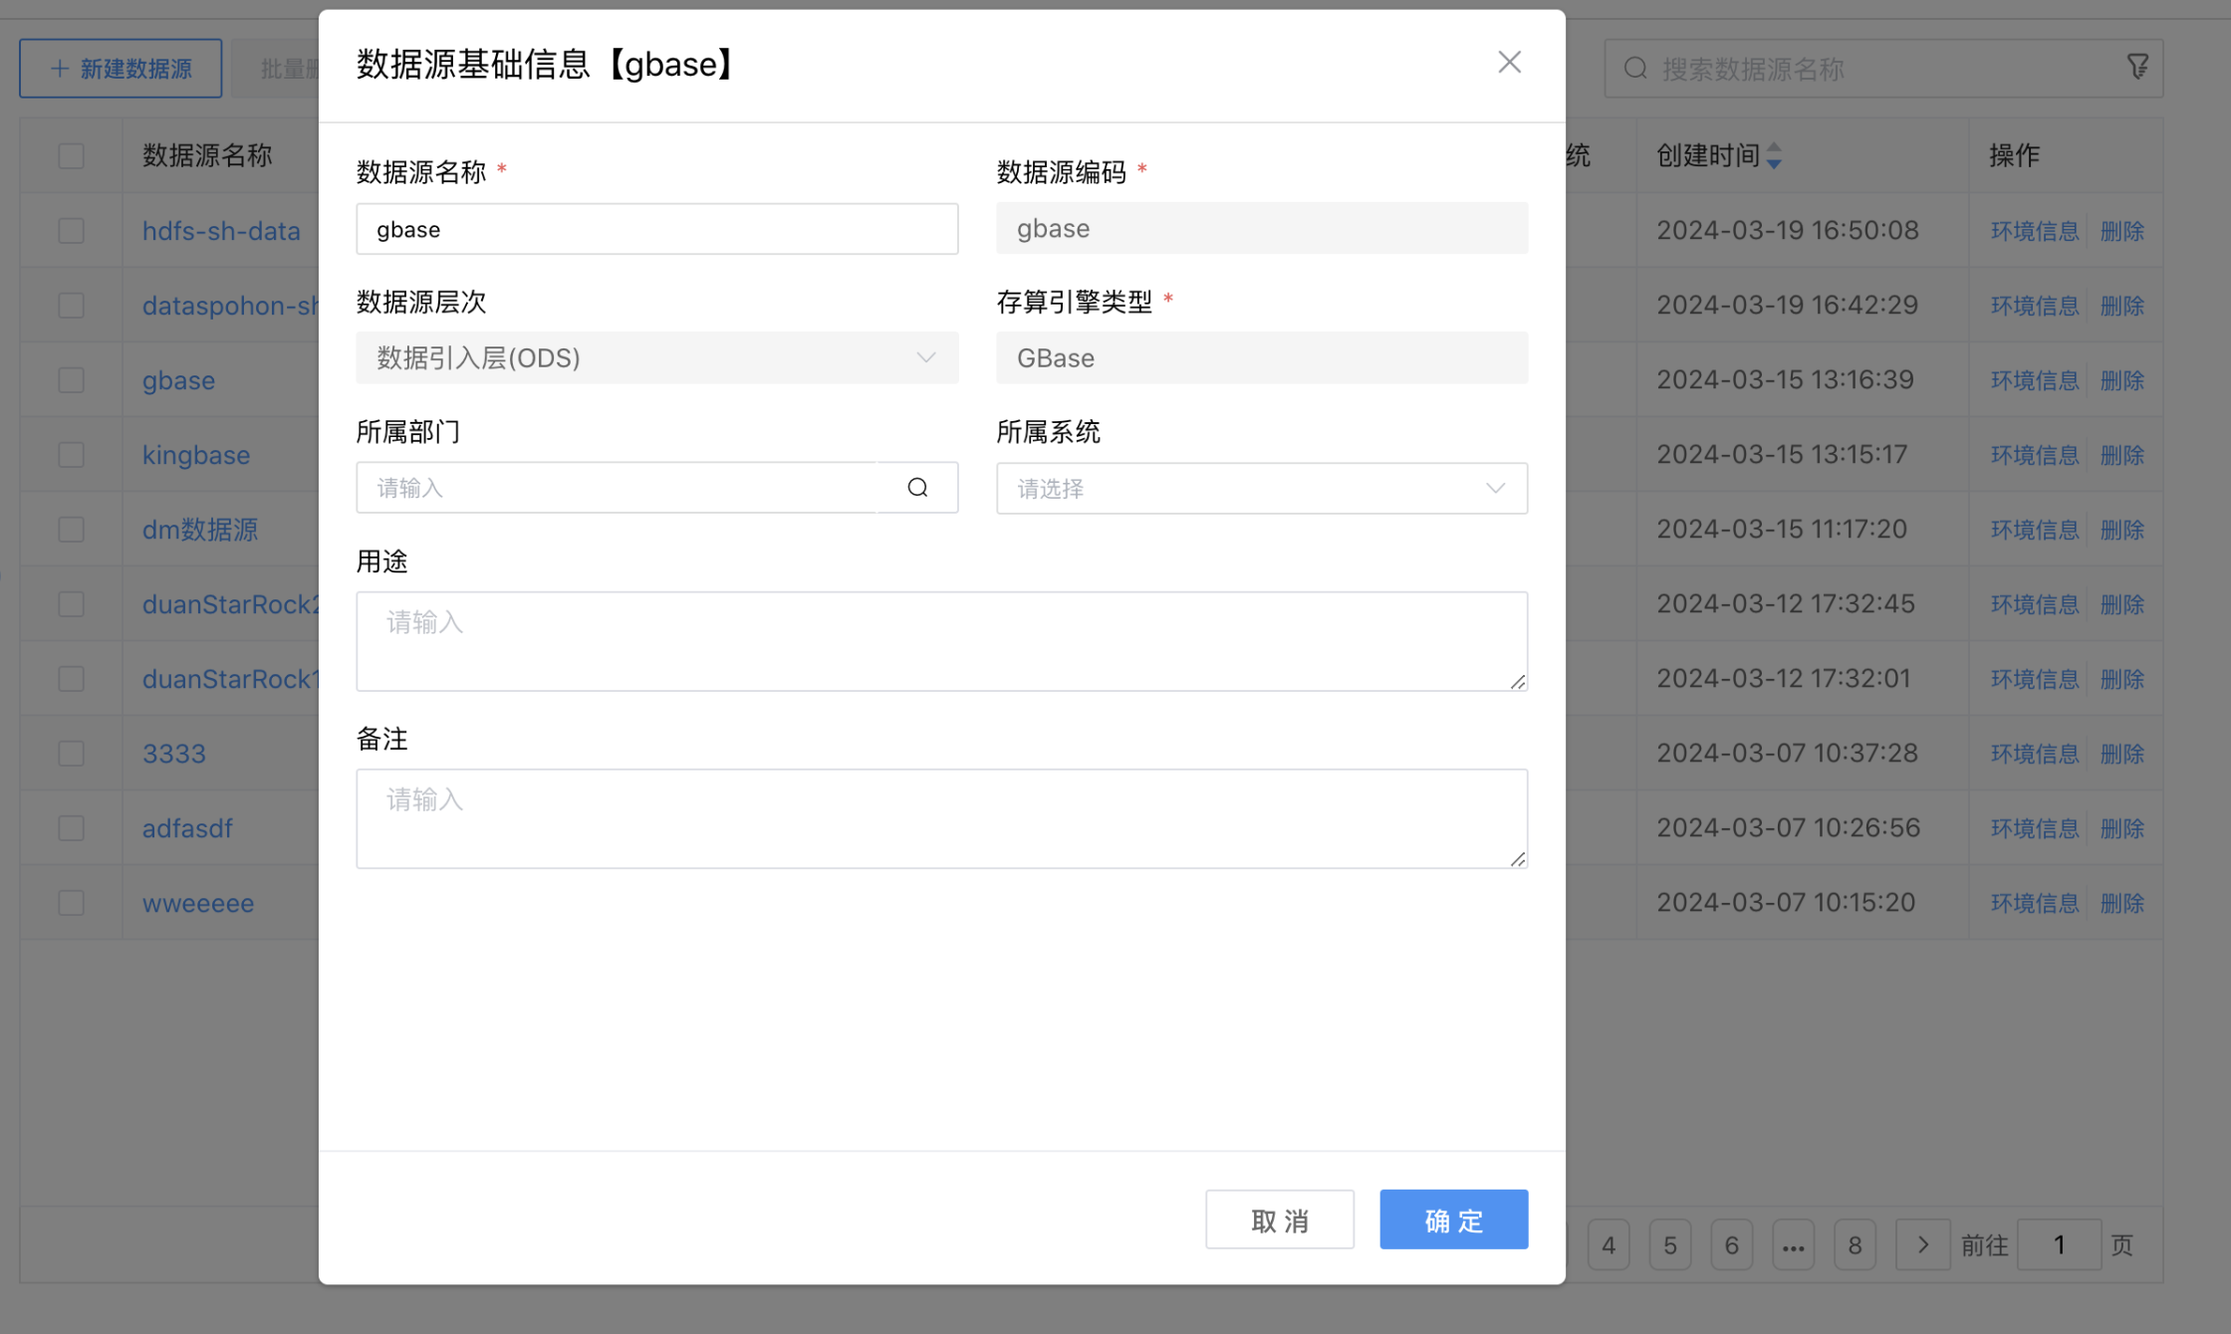
Task: Click the next page arrow in pagination
Action: coord(1923,1244)
